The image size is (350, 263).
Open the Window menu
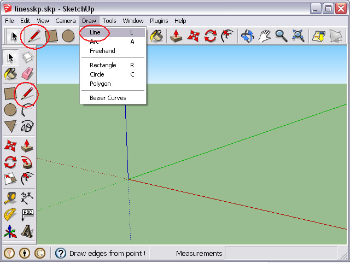coord(133,21)
